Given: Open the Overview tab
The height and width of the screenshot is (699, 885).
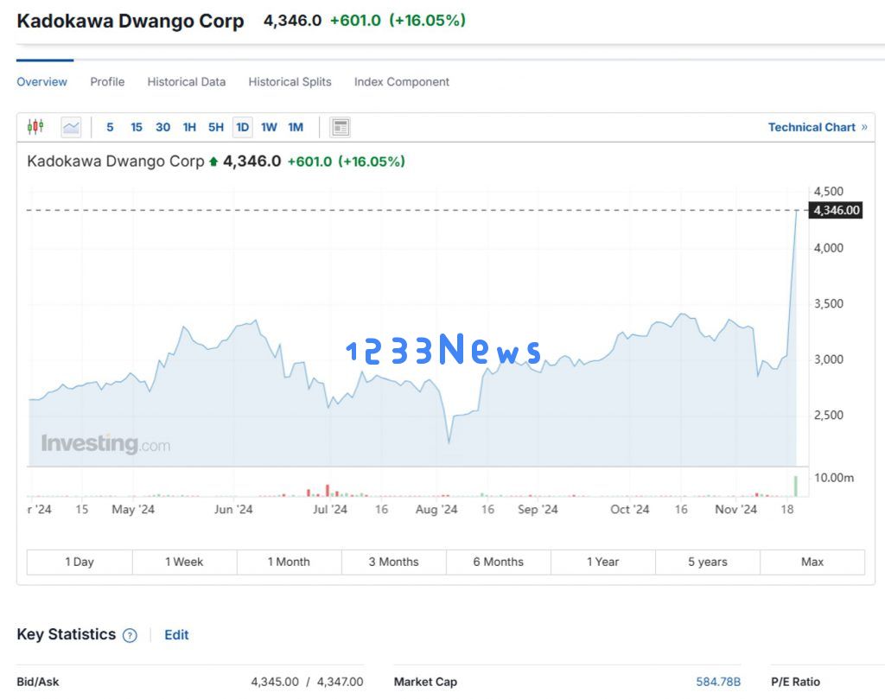Looking at the screenshot, I should click(x=41, y=82).
